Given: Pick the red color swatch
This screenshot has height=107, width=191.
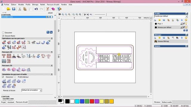Looking at the screenshot, I should pyautogui.click(x=92, y=101).
